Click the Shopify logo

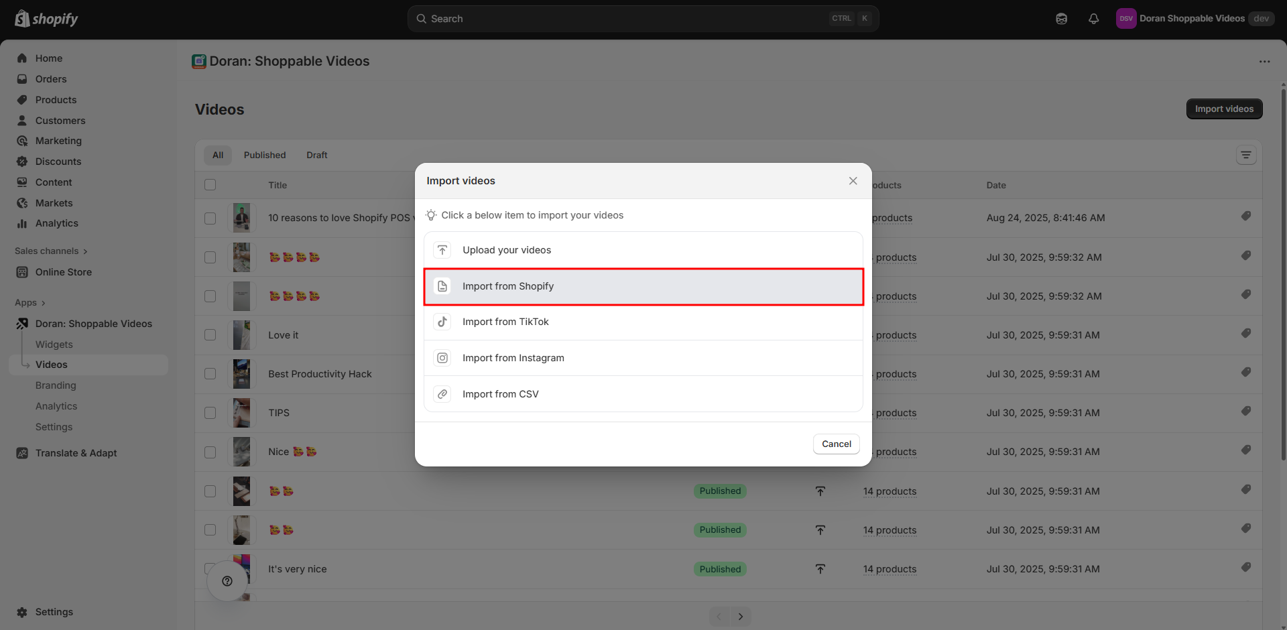[x=46, y=19]
